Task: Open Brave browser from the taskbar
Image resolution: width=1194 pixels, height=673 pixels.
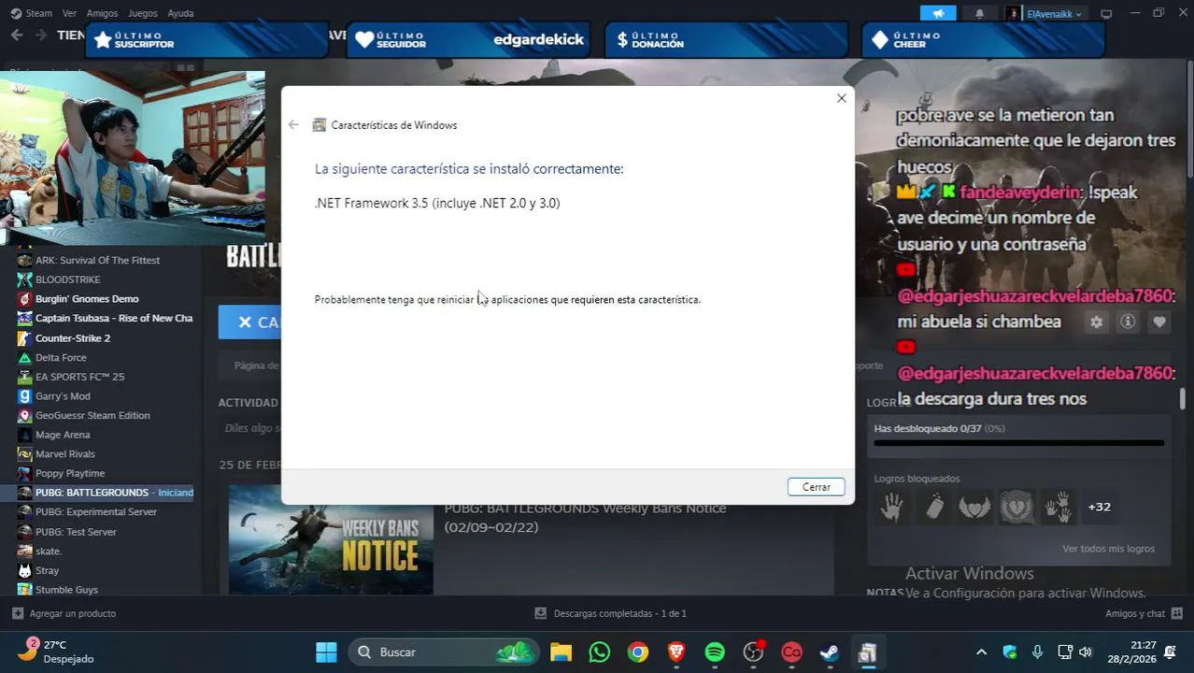Action: [676, 652]
